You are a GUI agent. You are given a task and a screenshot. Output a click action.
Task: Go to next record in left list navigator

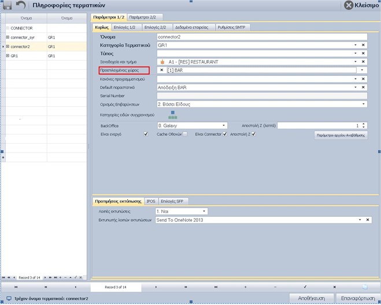[45, 277]
